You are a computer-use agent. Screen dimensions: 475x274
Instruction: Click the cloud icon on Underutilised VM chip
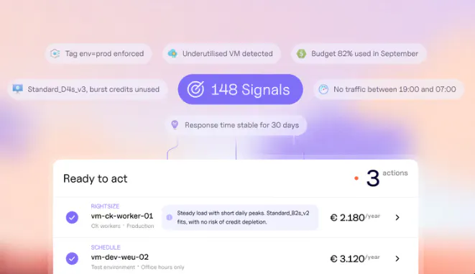click(172, 54)
